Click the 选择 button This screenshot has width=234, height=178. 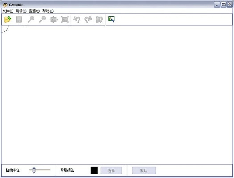pos(111,170)
